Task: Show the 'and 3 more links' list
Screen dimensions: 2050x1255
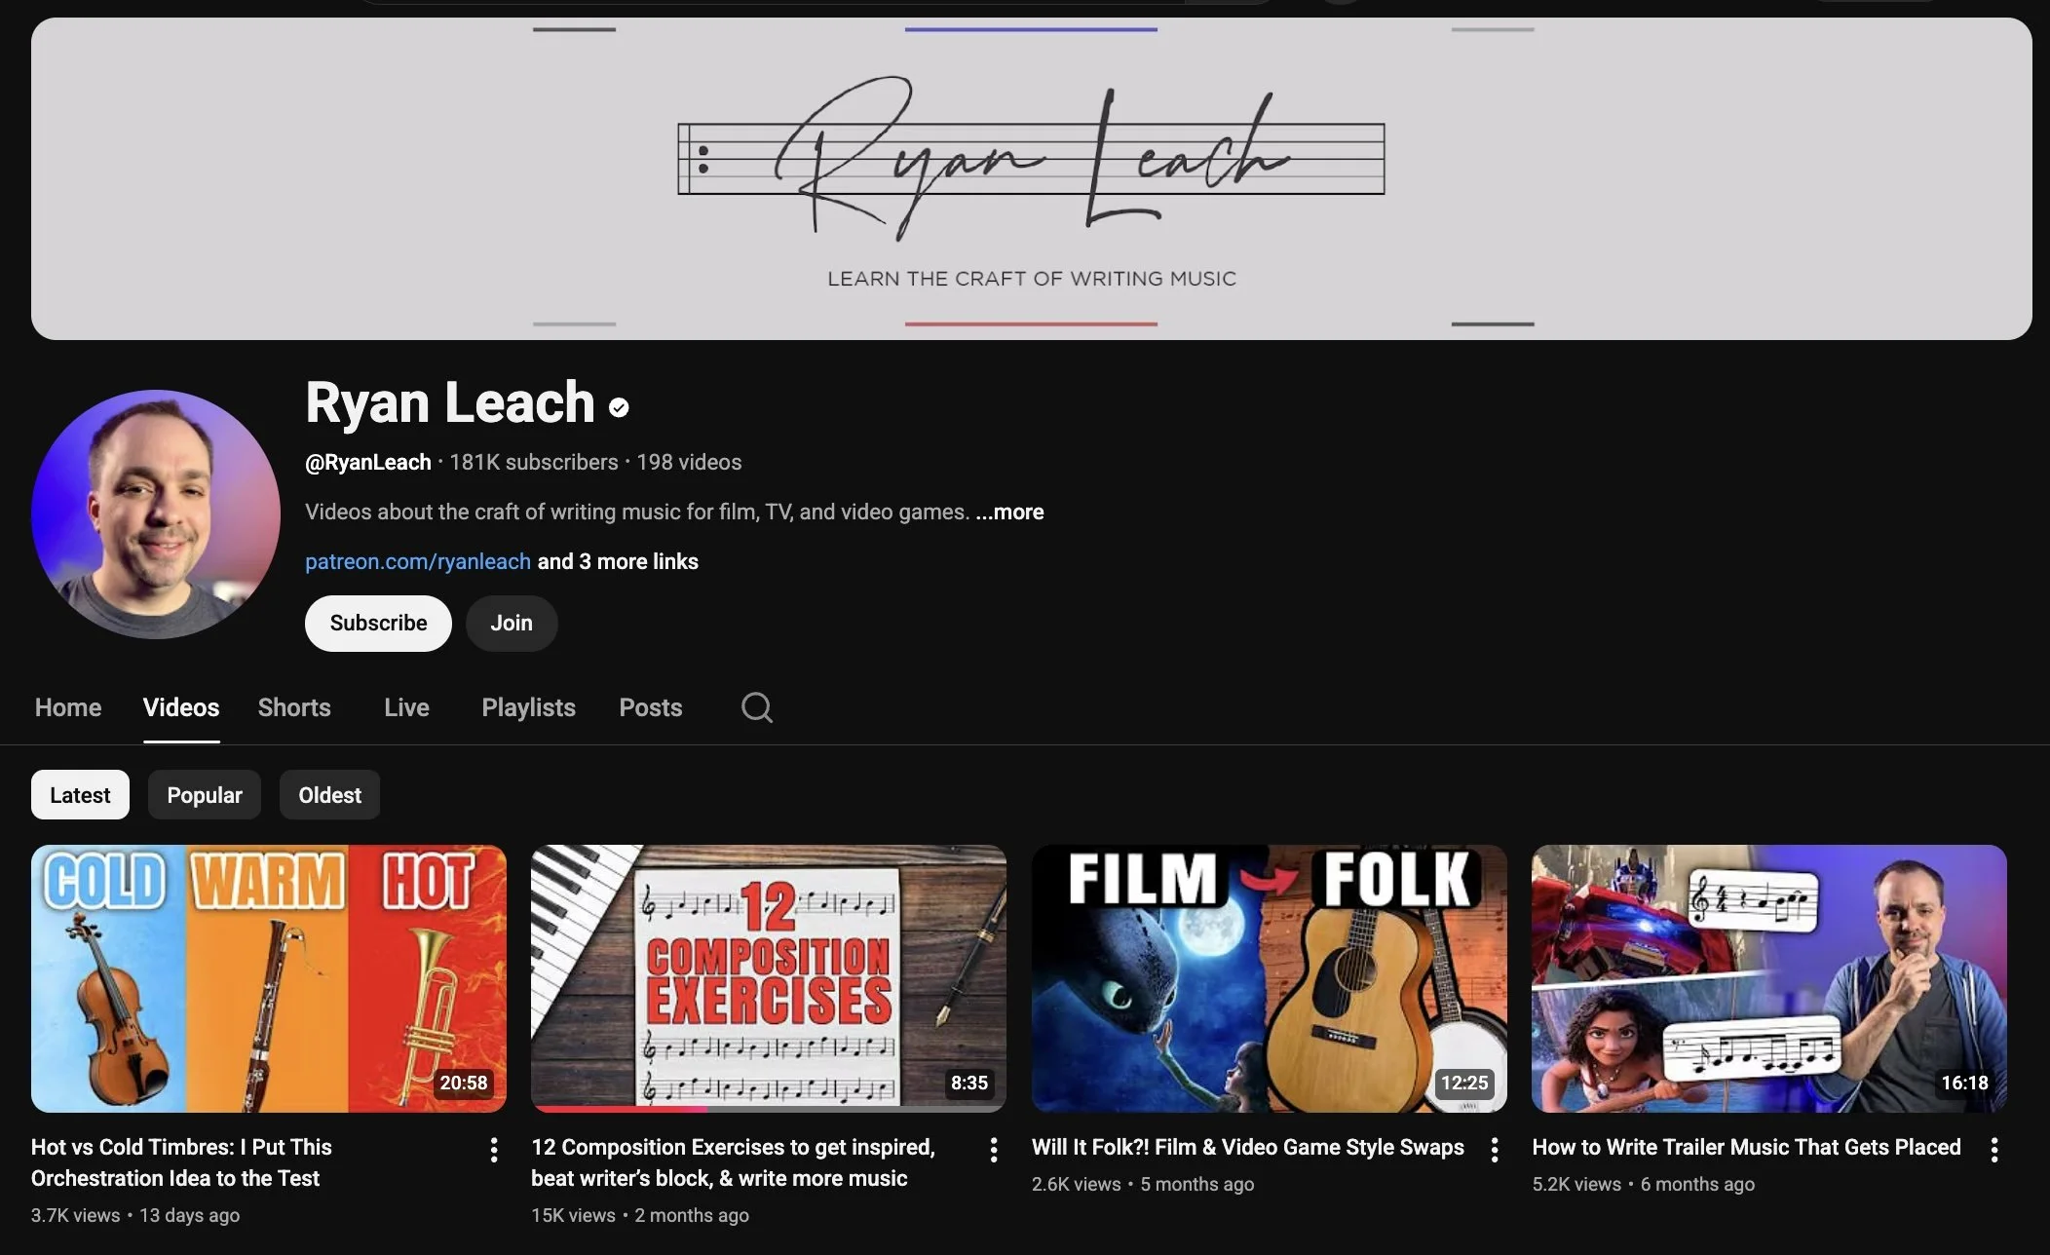Action: [618, 562]
